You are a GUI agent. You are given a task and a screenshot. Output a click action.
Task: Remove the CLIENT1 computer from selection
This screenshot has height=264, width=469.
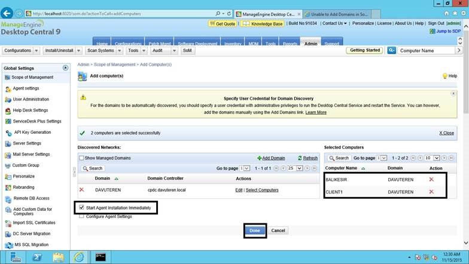431,191
